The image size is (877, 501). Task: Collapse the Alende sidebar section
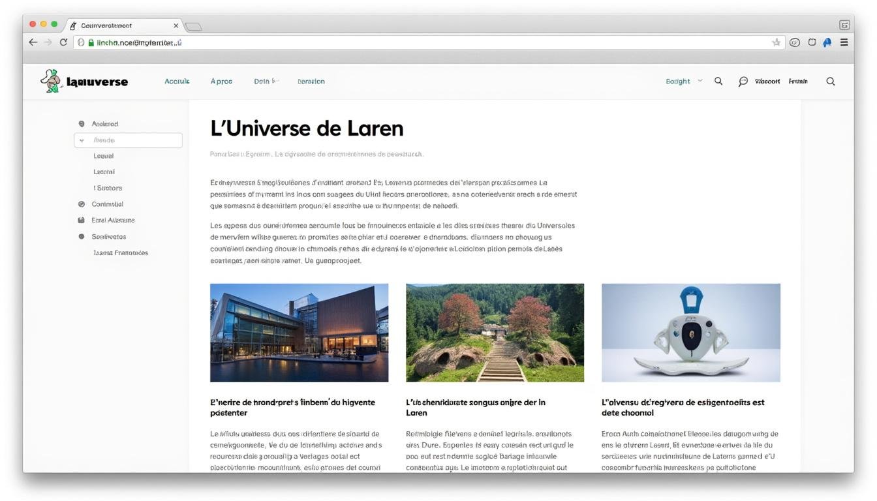pos(81,140)
